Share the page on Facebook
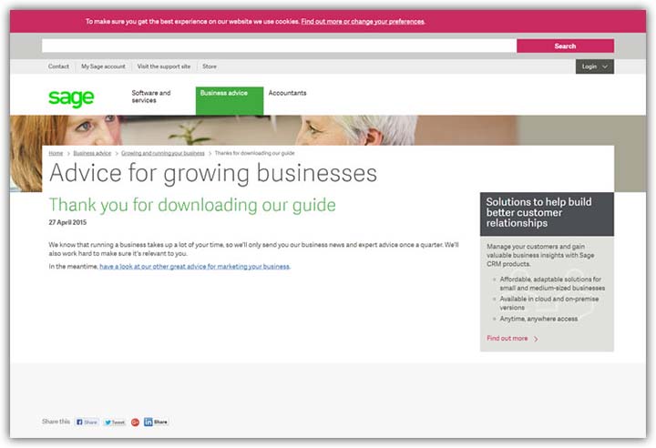This screenshot has width=656, height=448. tap(87, 423)
